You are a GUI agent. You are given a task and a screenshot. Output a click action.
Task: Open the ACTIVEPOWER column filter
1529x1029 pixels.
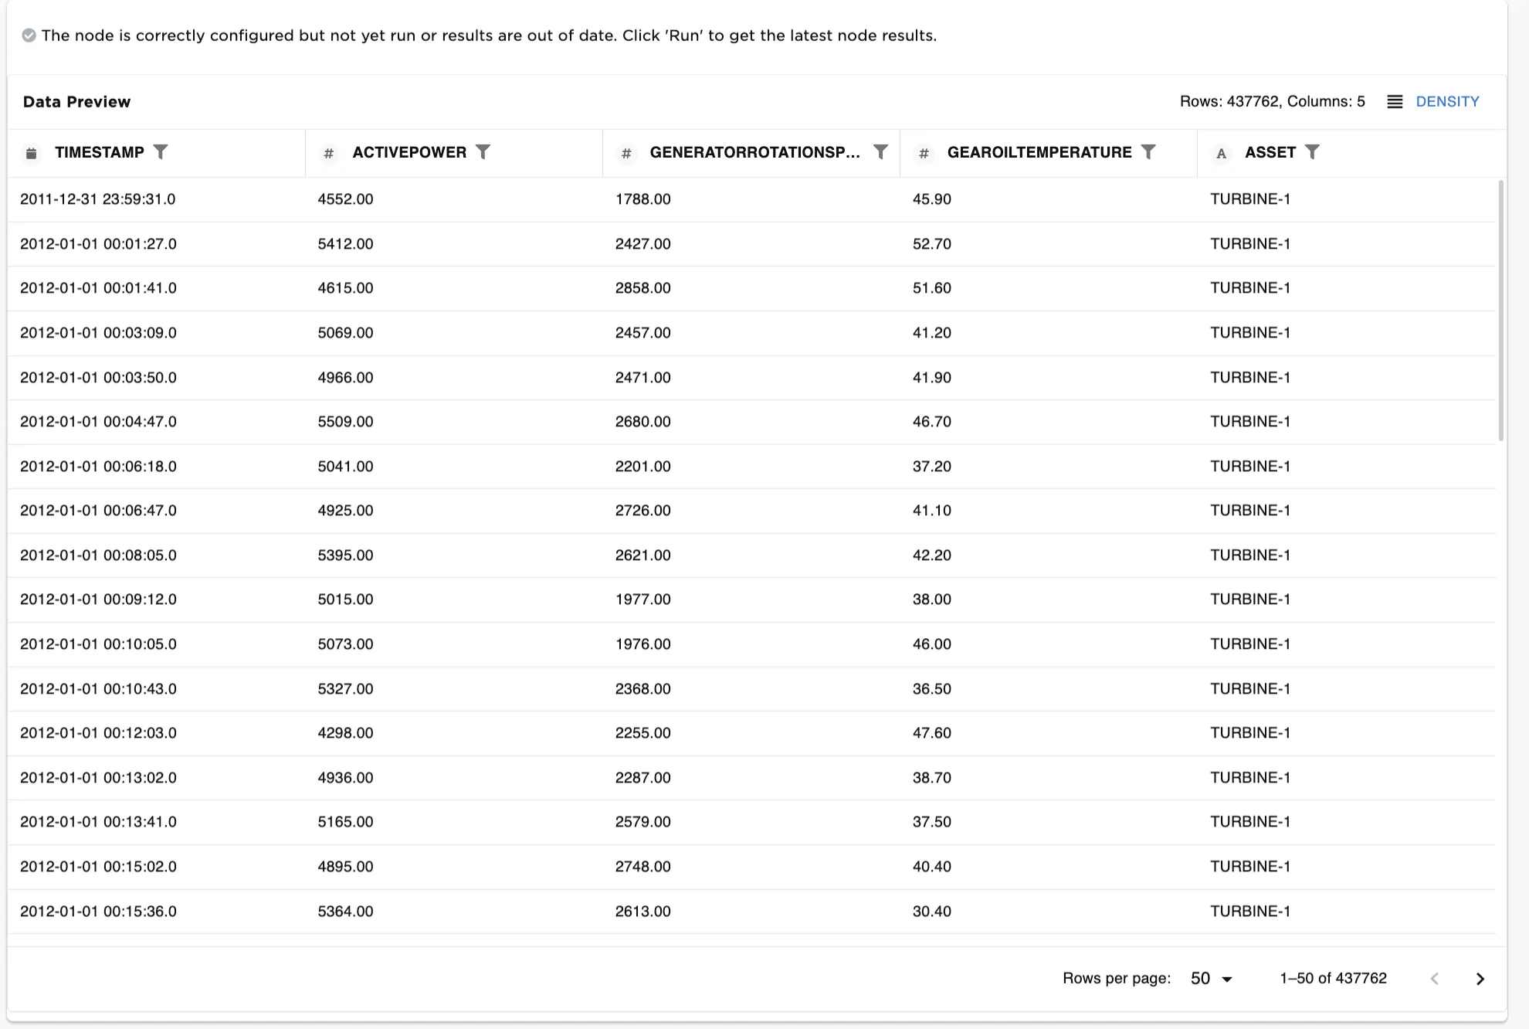pos(483,152)
